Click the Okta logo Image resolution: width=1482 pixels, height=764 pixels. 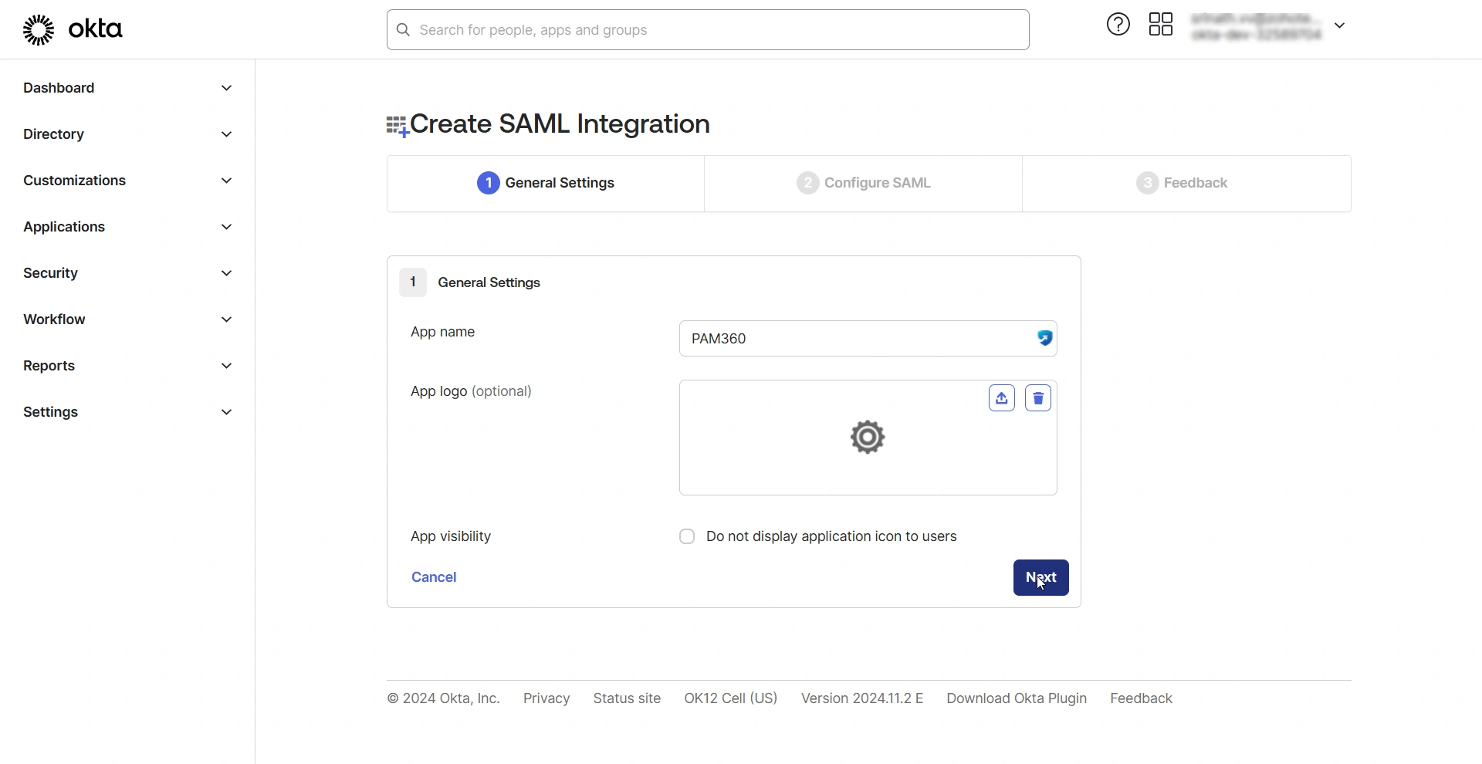tap(73, 29)
